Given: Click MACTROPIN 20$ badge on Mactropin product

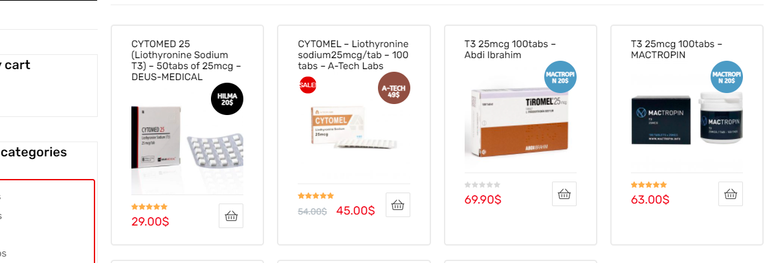Looking at the screenshot, I should [x=727, y=77].
